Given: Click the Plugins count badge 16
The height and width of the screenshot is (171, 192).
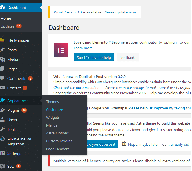Looking at the screenshot, I should [24, 110].
